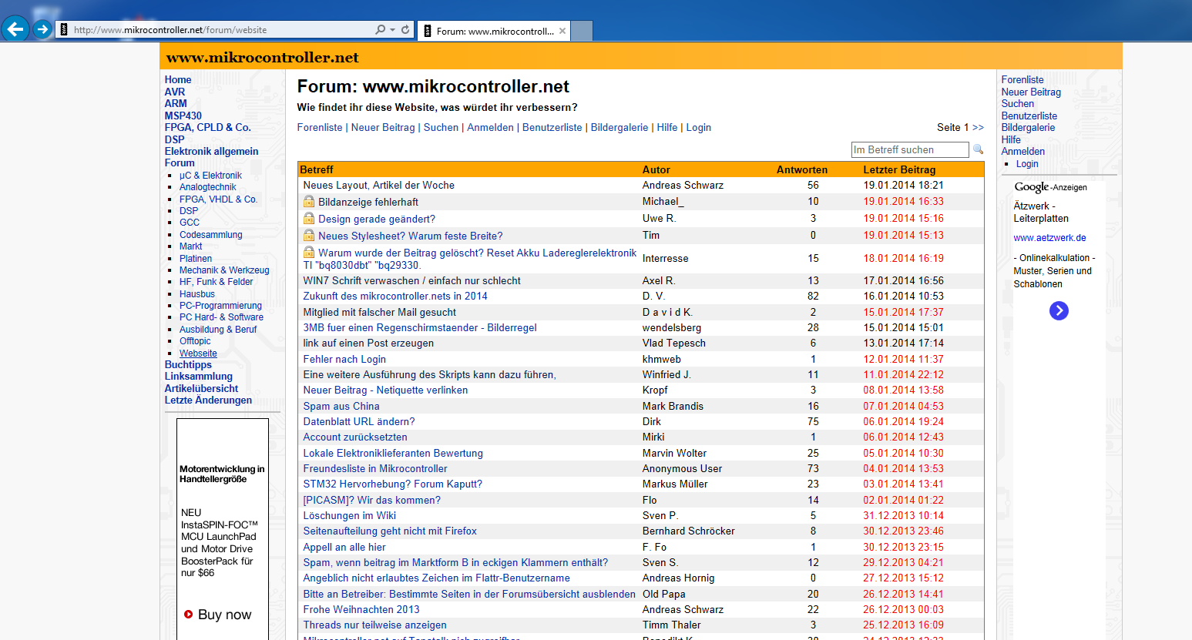The height and width of the screenshot is (640, 1192).
Task: Open Letzte Änderungen in left navigation
Action: (208, 400)
